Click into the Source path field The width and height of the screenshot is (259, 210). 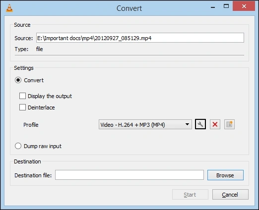[x=140, y=38]
